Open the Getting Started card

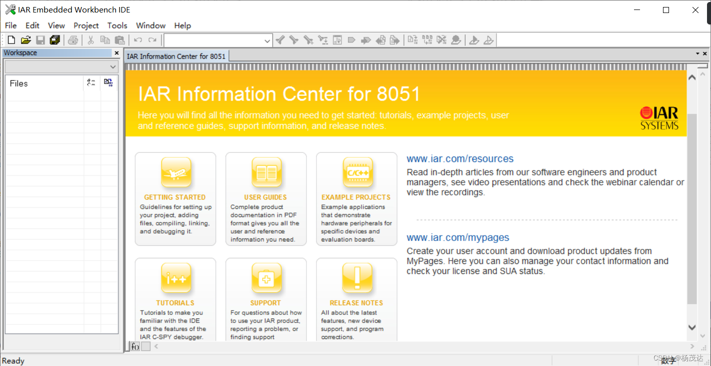coord(175,199)
